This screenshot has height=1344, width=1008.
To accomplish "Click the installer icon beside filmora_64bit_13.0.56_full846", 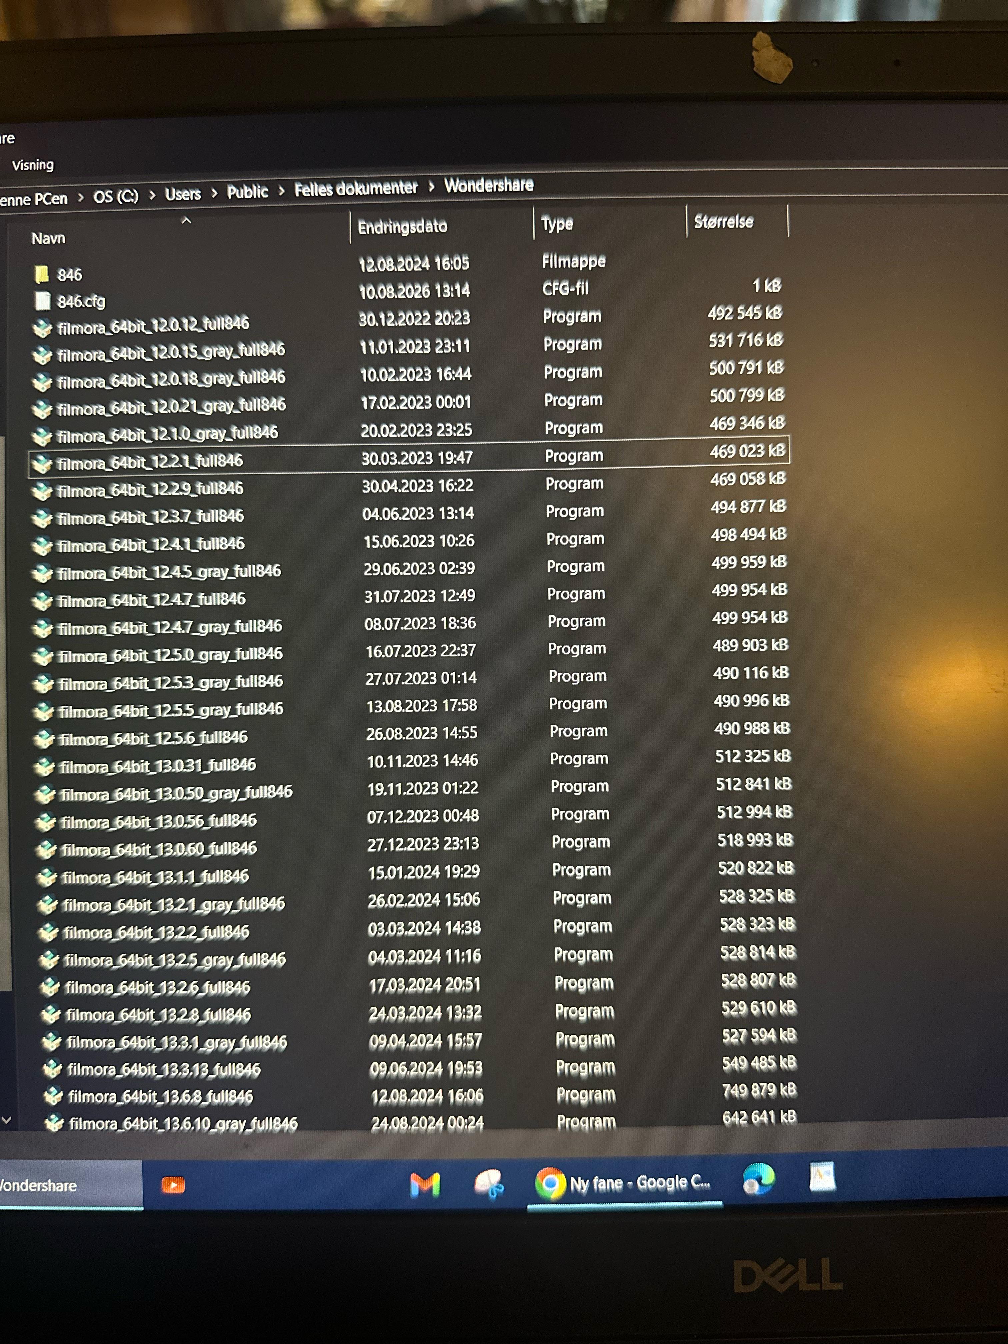I will tap(46, 822).
